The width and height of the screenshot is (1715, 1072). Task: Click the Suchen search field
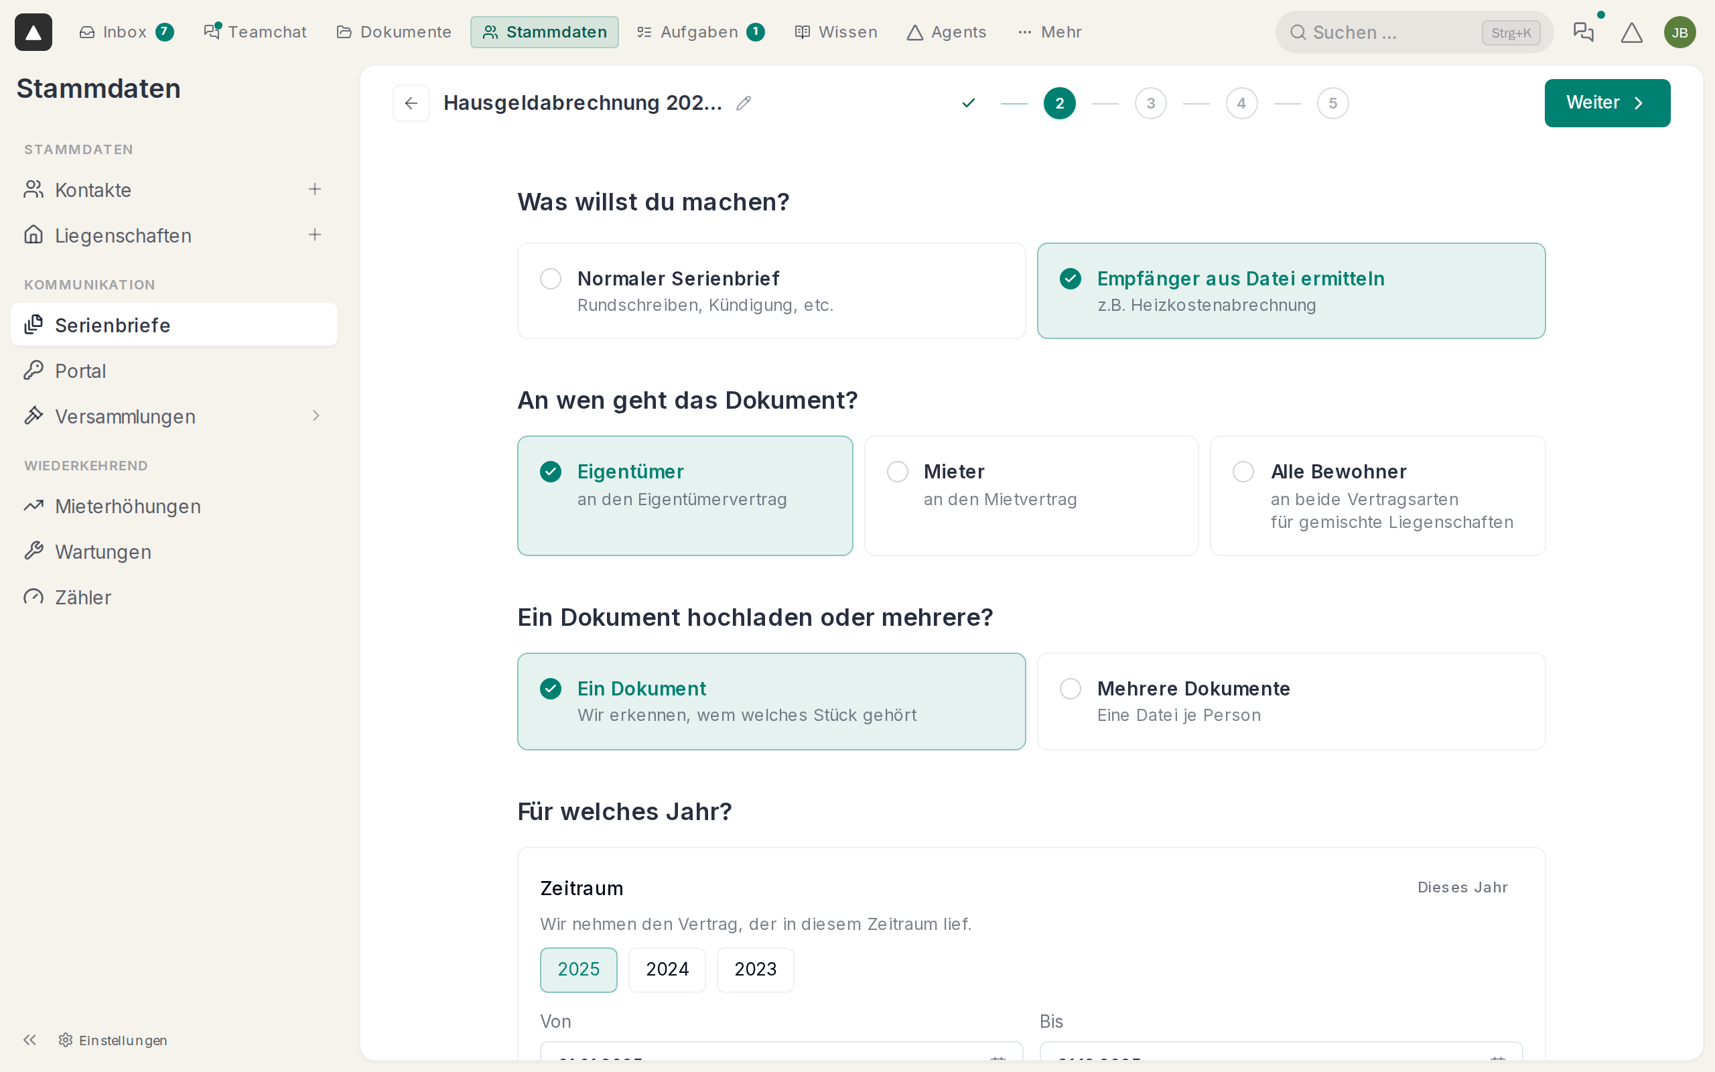click(x=1414, y=32)
